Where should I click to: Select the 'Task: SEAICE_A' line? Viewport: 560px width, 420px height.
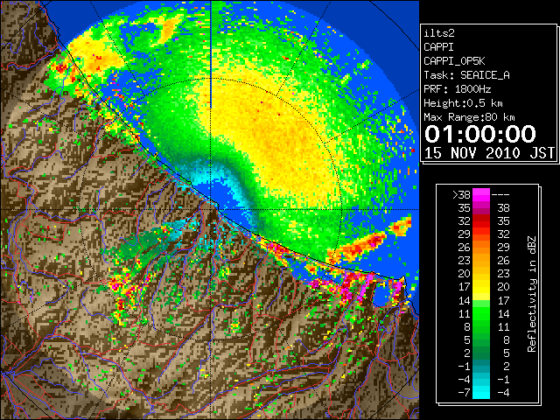(466, 75)
